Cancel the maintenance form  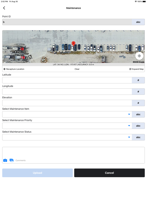109,173
